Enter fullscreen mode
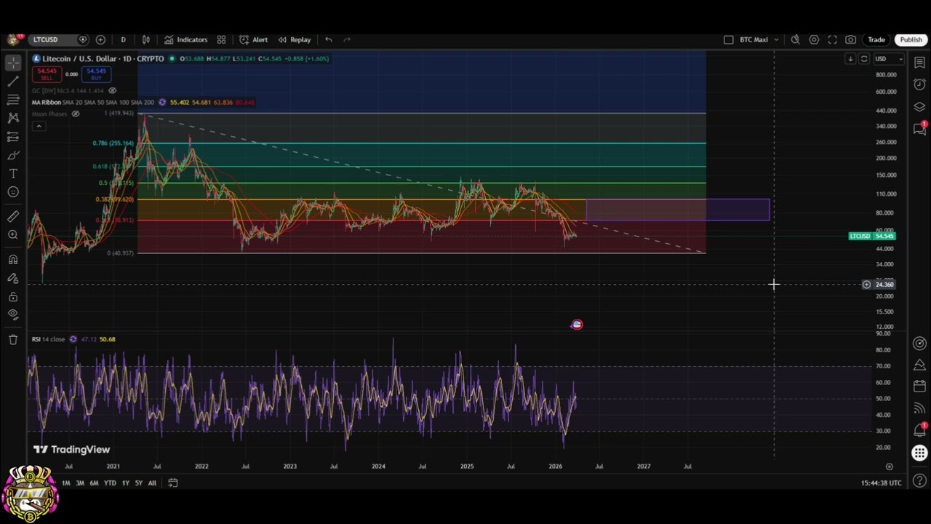The image size is (931, 524). (832, 39)
